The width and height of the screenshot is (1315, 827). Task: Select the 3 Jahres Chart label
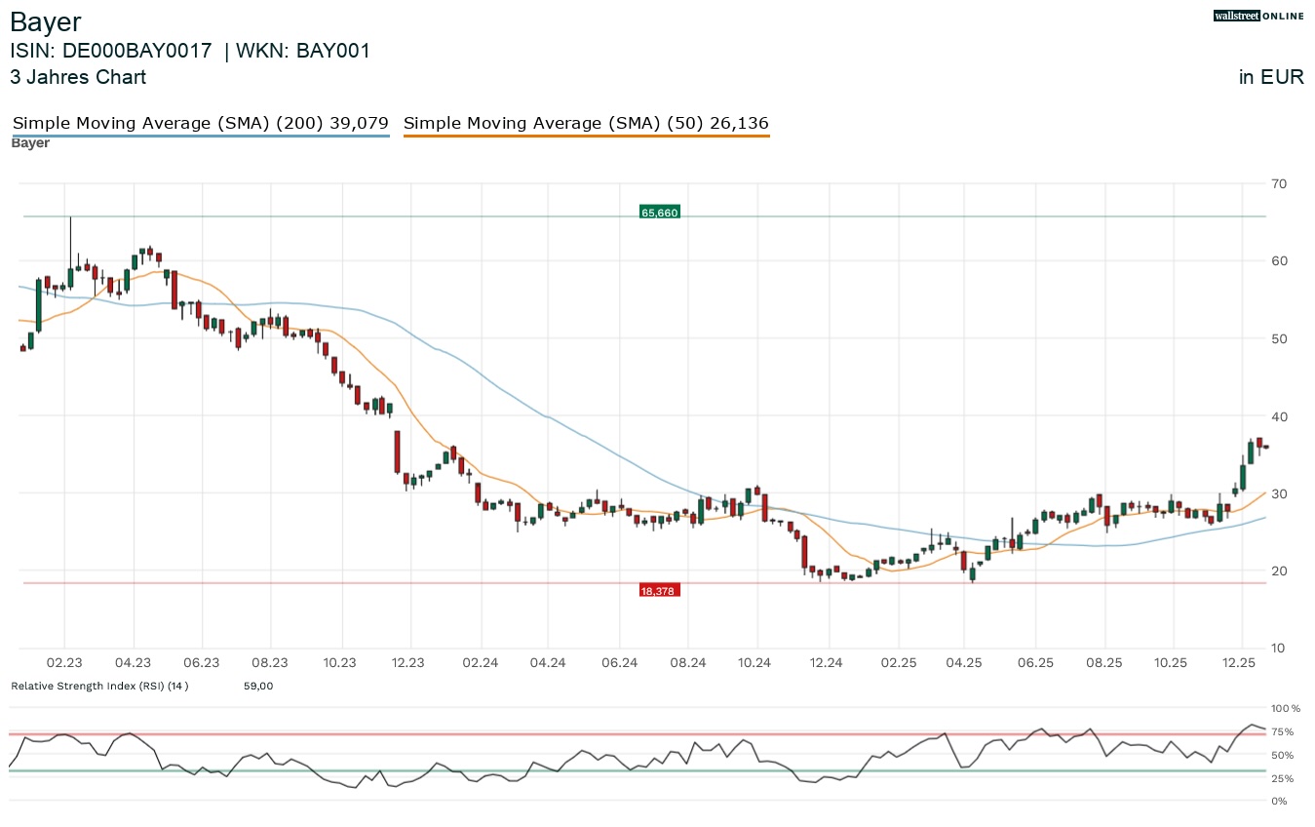point(78,77)
